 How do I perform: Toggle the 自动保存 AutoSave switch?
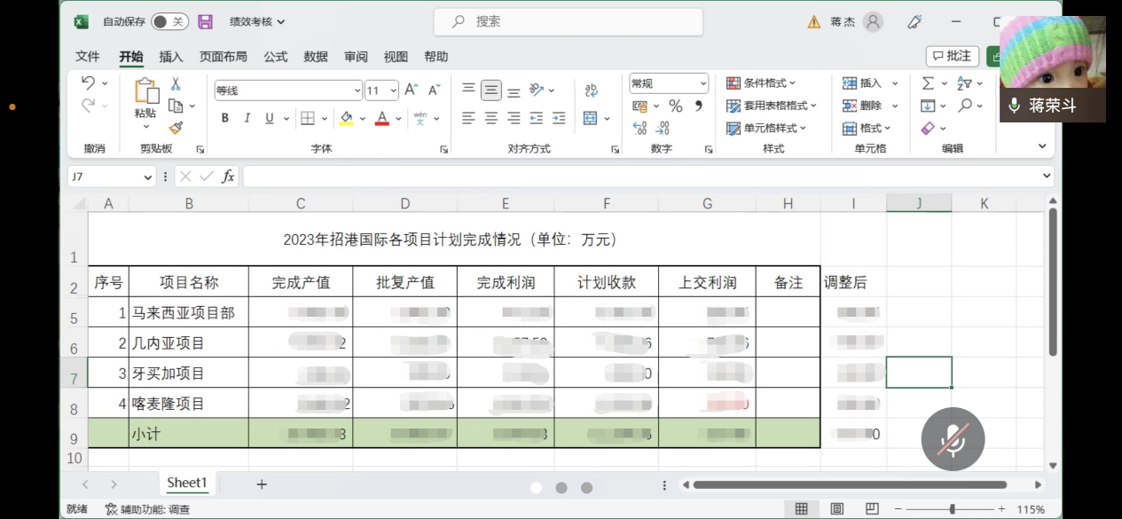tap(169, 21)
